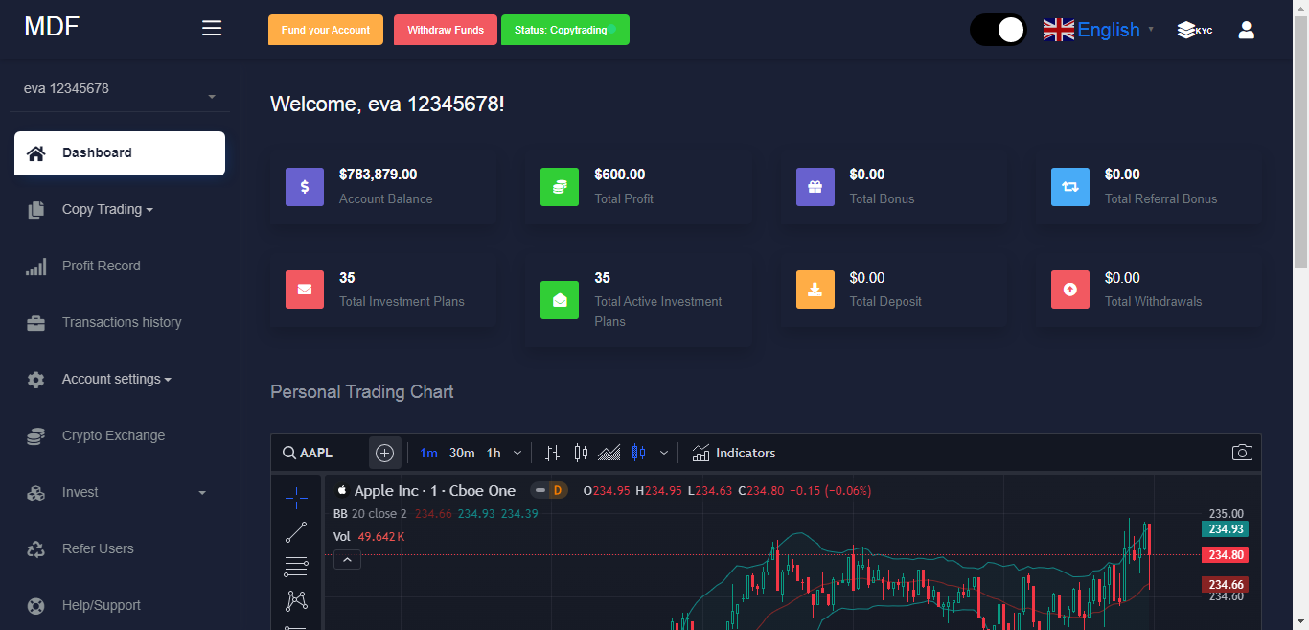Click the Total Referral Bonus retweet icon
This screenshot has width=1309, height=630.
click(x=1070, y=187)
